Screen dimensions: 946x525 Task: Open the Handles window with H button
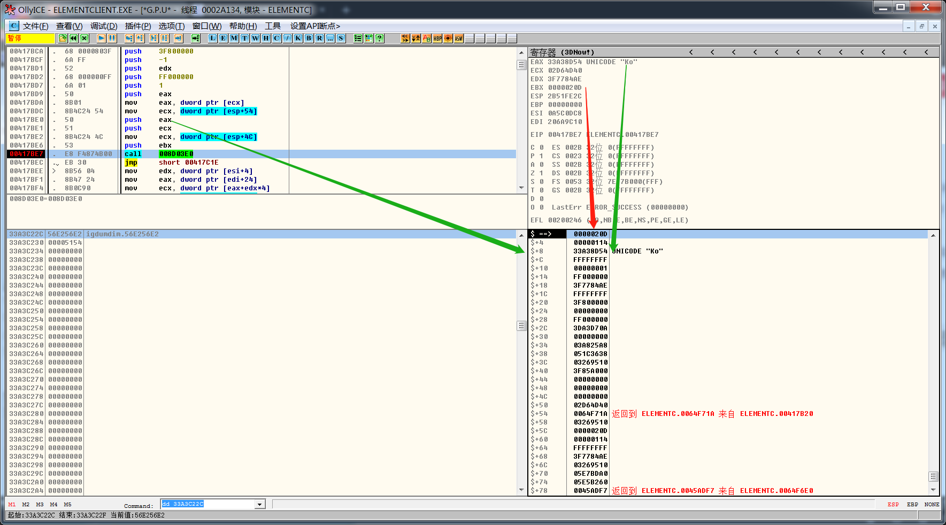click(x=266, y=38)
